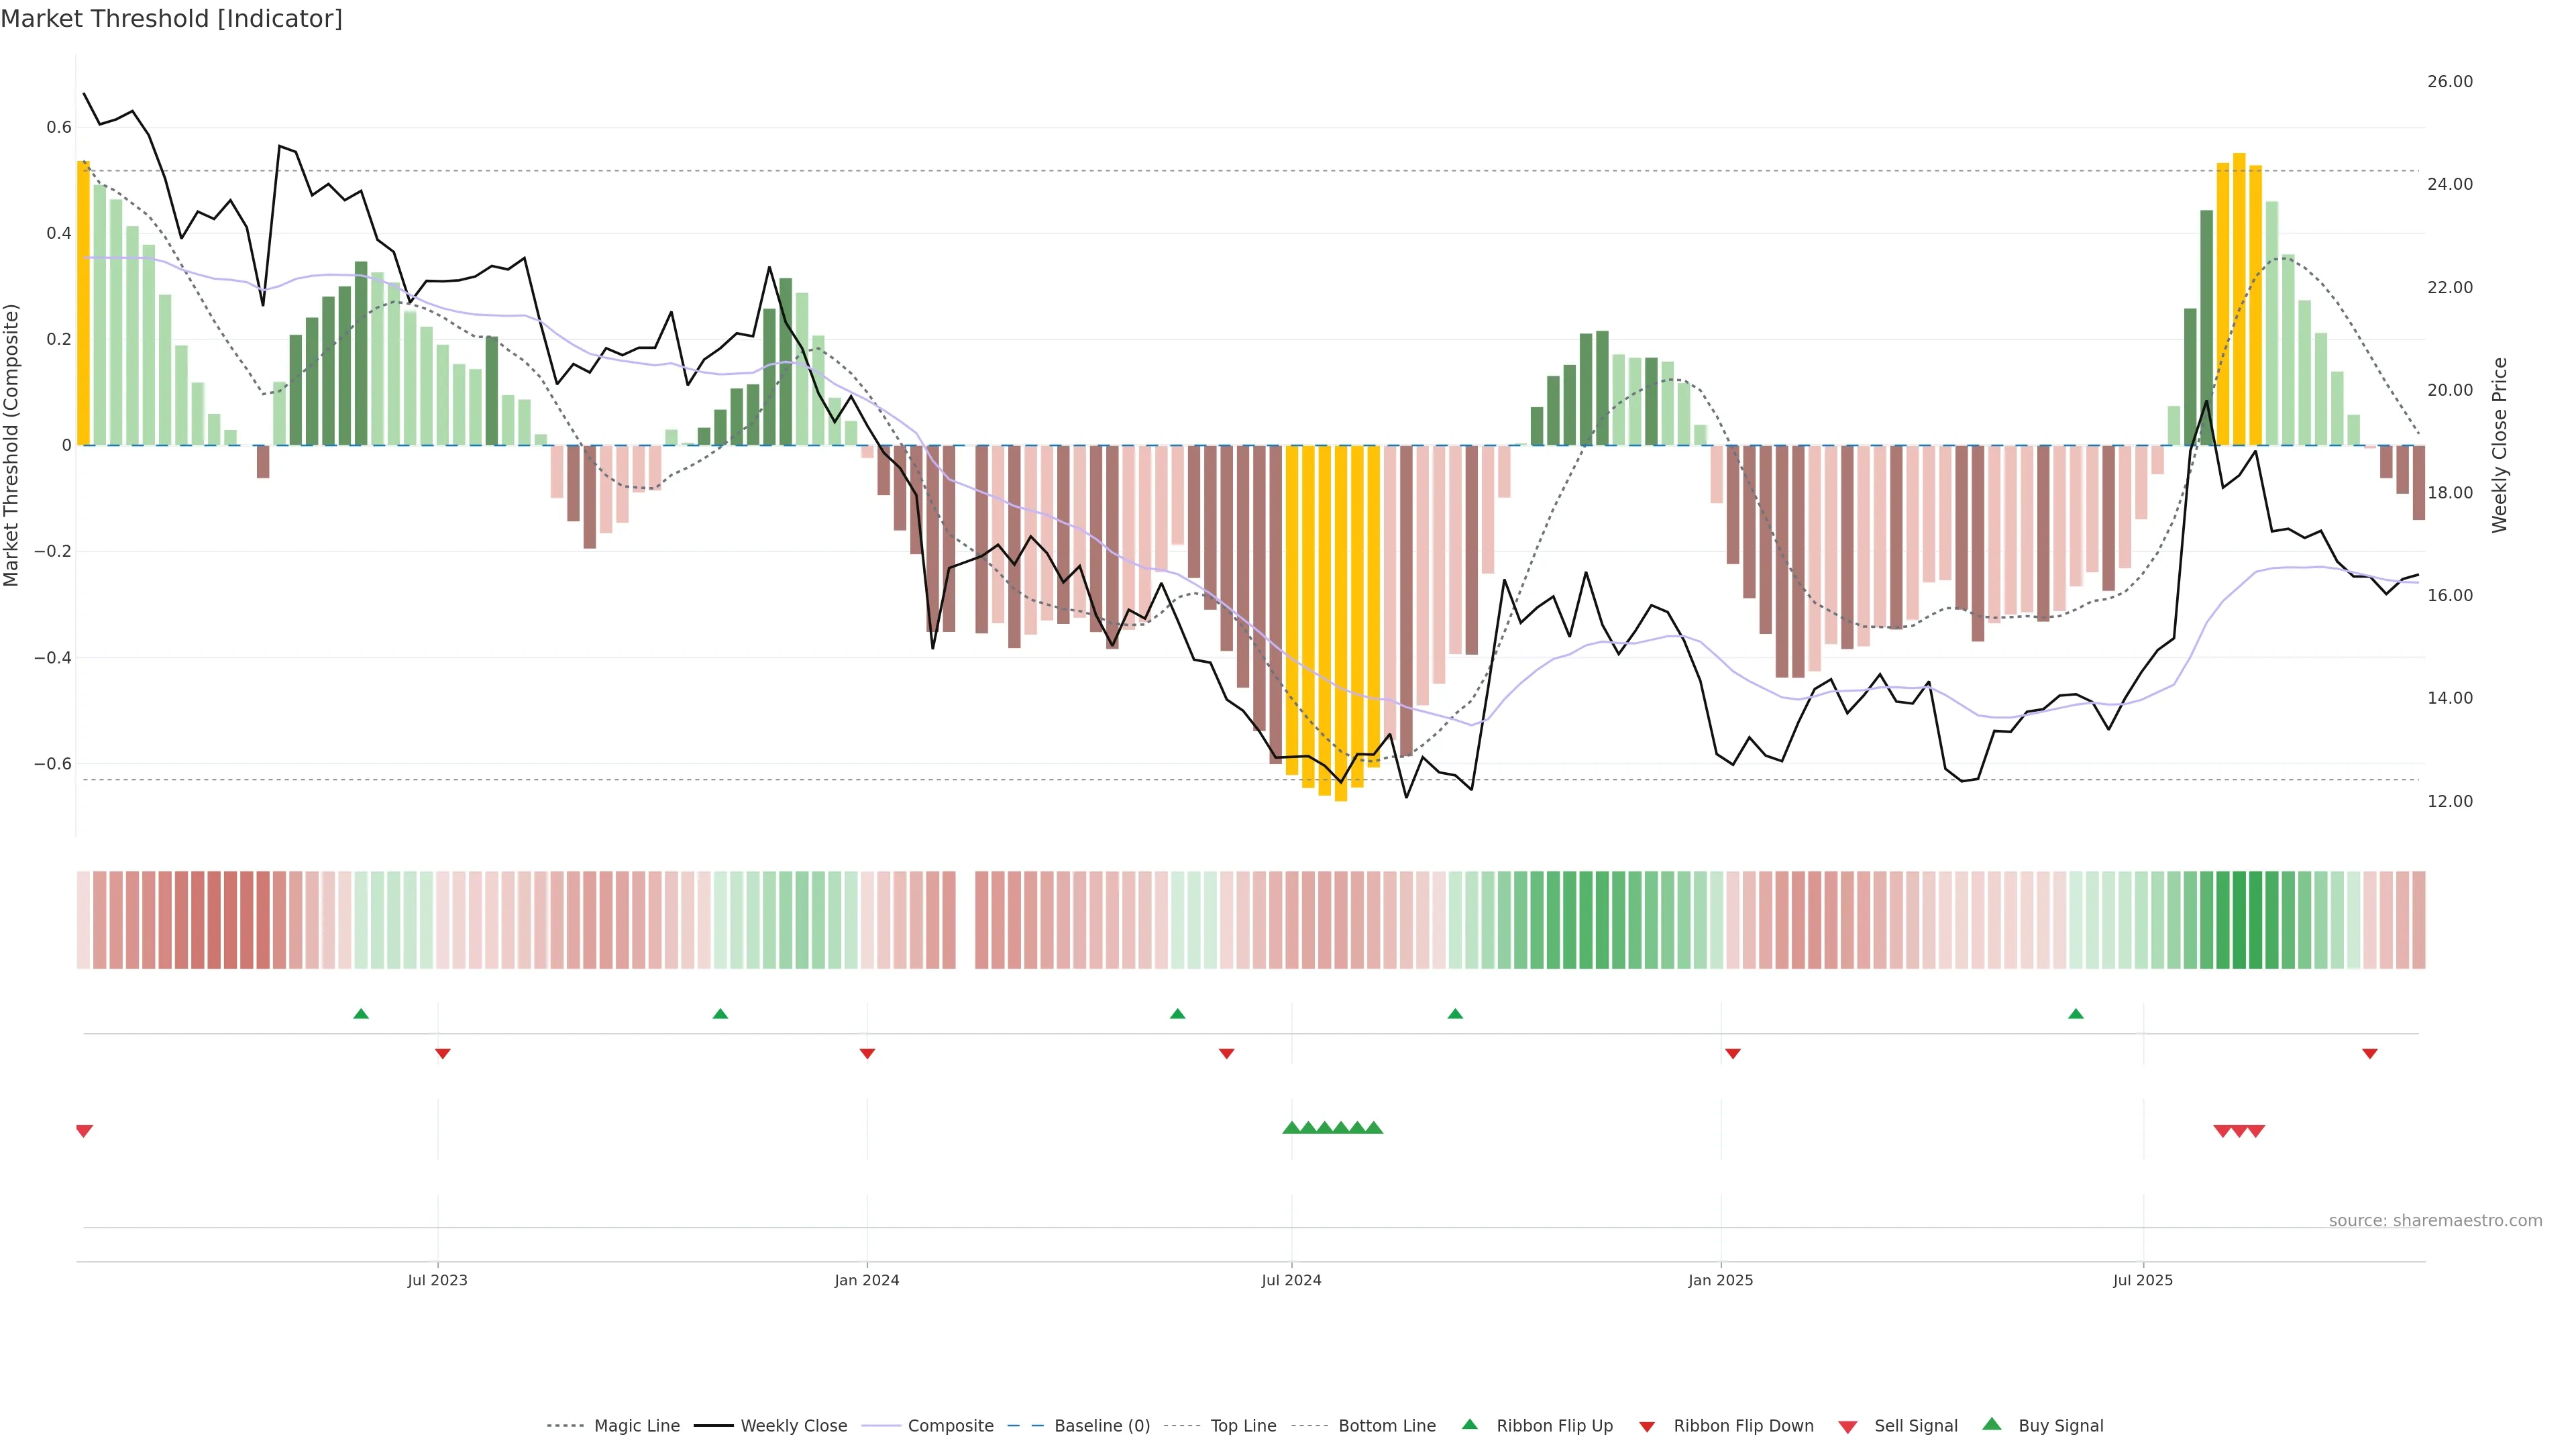Image resolution: width=2576 pixels, height=1449 pixels.
Task: Click the rightmost red ribbon flip down marker
Action: pos(2369,1053)
